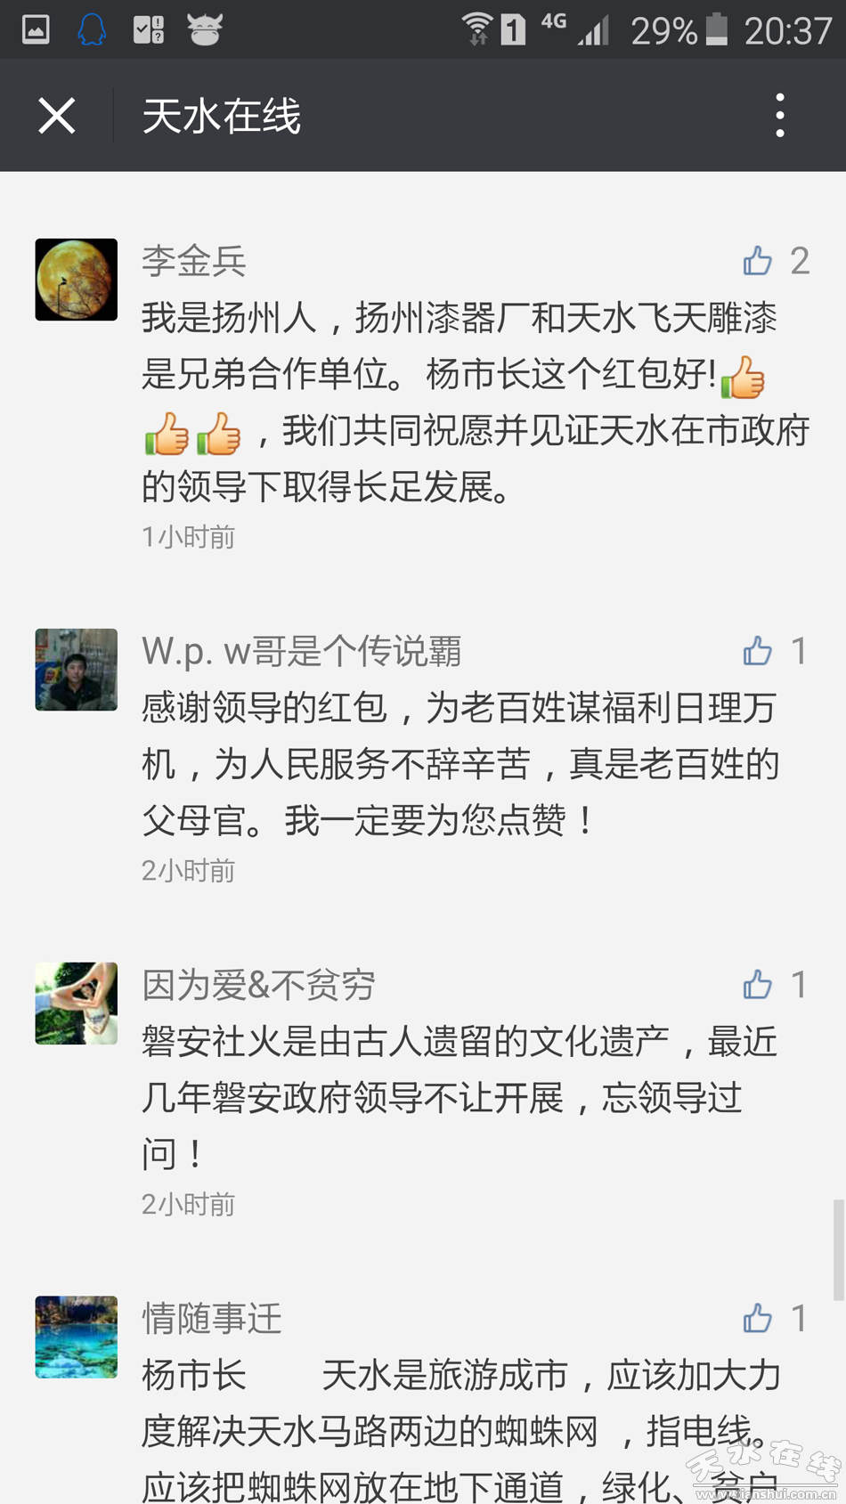Tap the bull-head notification icon
Image resolution: width=846 pixels, height=1504 pixels.
pyautogui.click(x=205, y=29)
